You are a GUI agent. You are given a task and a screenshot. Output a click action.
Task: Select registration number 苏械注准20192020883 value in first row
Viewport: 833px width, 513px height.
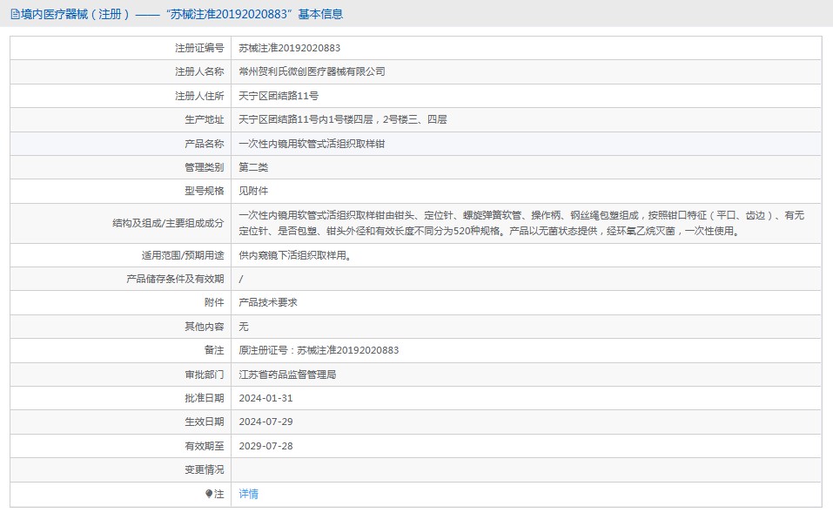pos(289,48)
